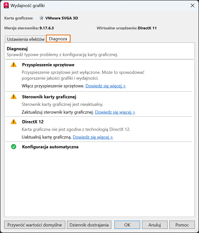Click the dialog resize grip in corner
The height and width of the screenshot is (233, 199).
pos(196,230)
